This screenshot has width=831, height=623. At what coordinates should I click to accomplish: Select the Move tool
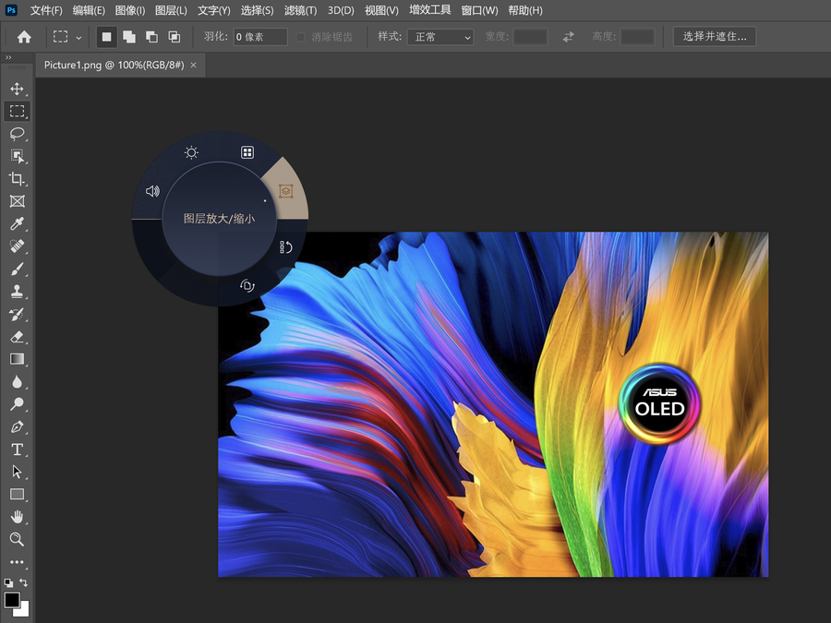click(x=17, y=89)
